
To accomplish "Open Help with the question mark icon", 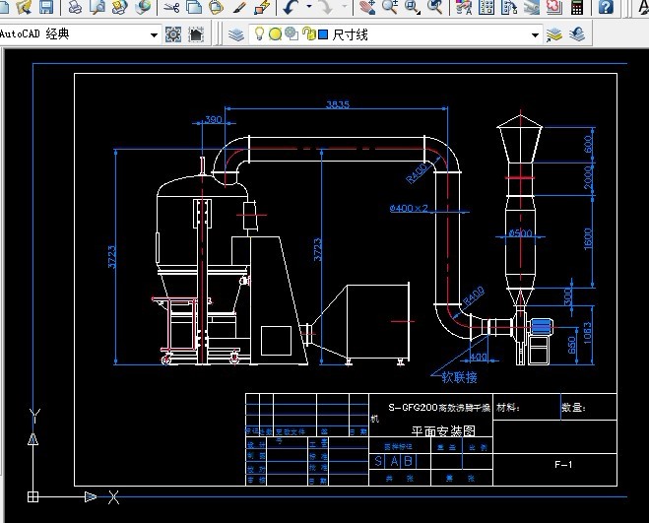I will point(606,7).
